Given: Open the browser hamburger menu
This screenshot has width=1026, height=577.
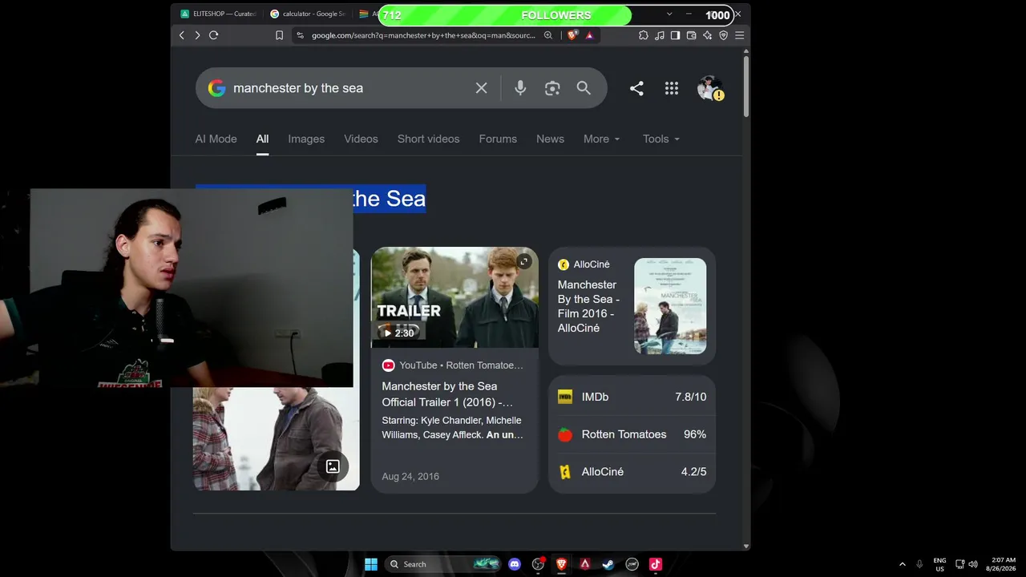Looking at the screenshot, I should coord(739,35).
